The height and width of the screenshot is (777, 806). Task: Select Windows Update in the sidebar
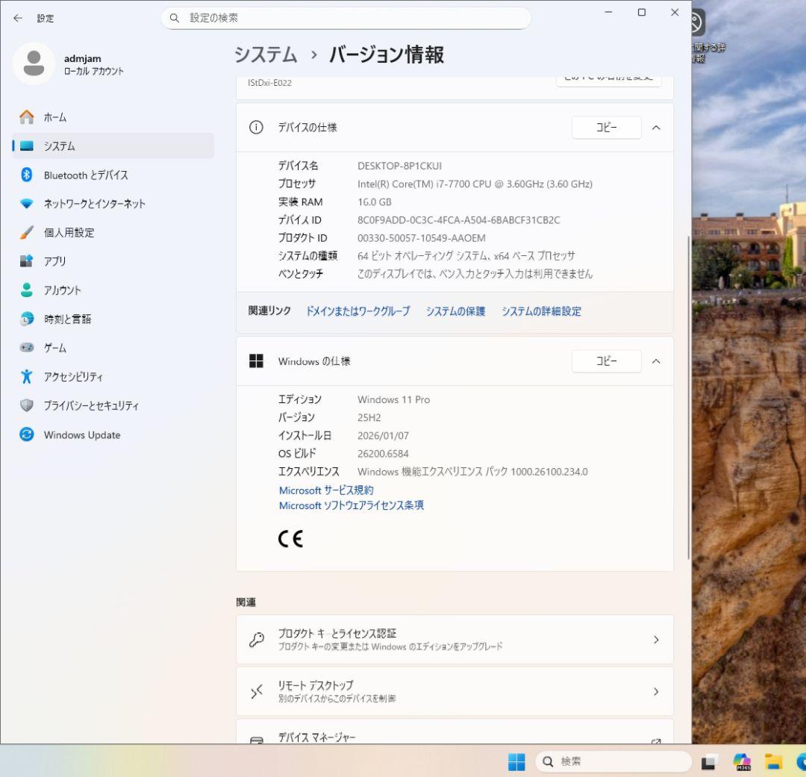(81, 434)
